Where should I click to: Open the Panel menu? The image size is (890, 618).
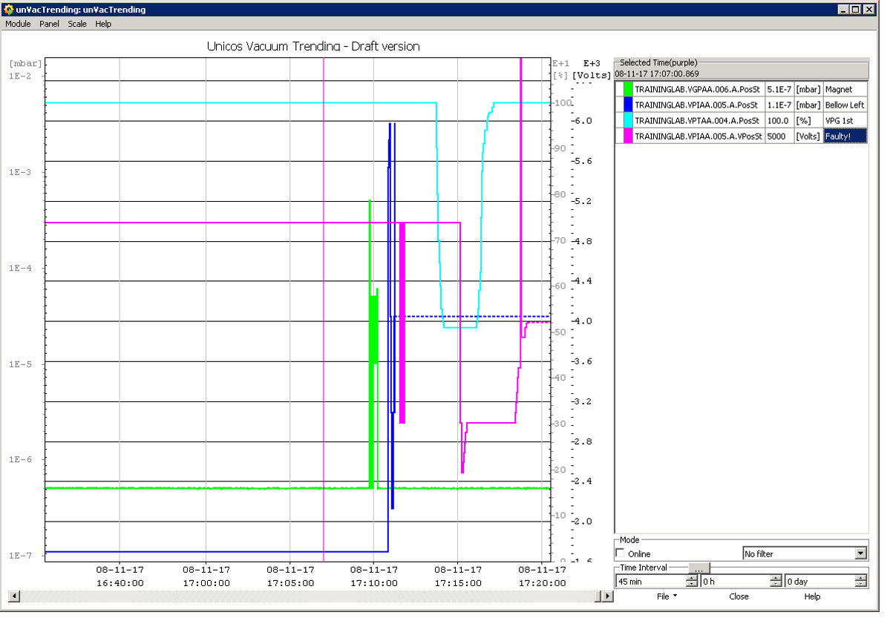(50, 24)
